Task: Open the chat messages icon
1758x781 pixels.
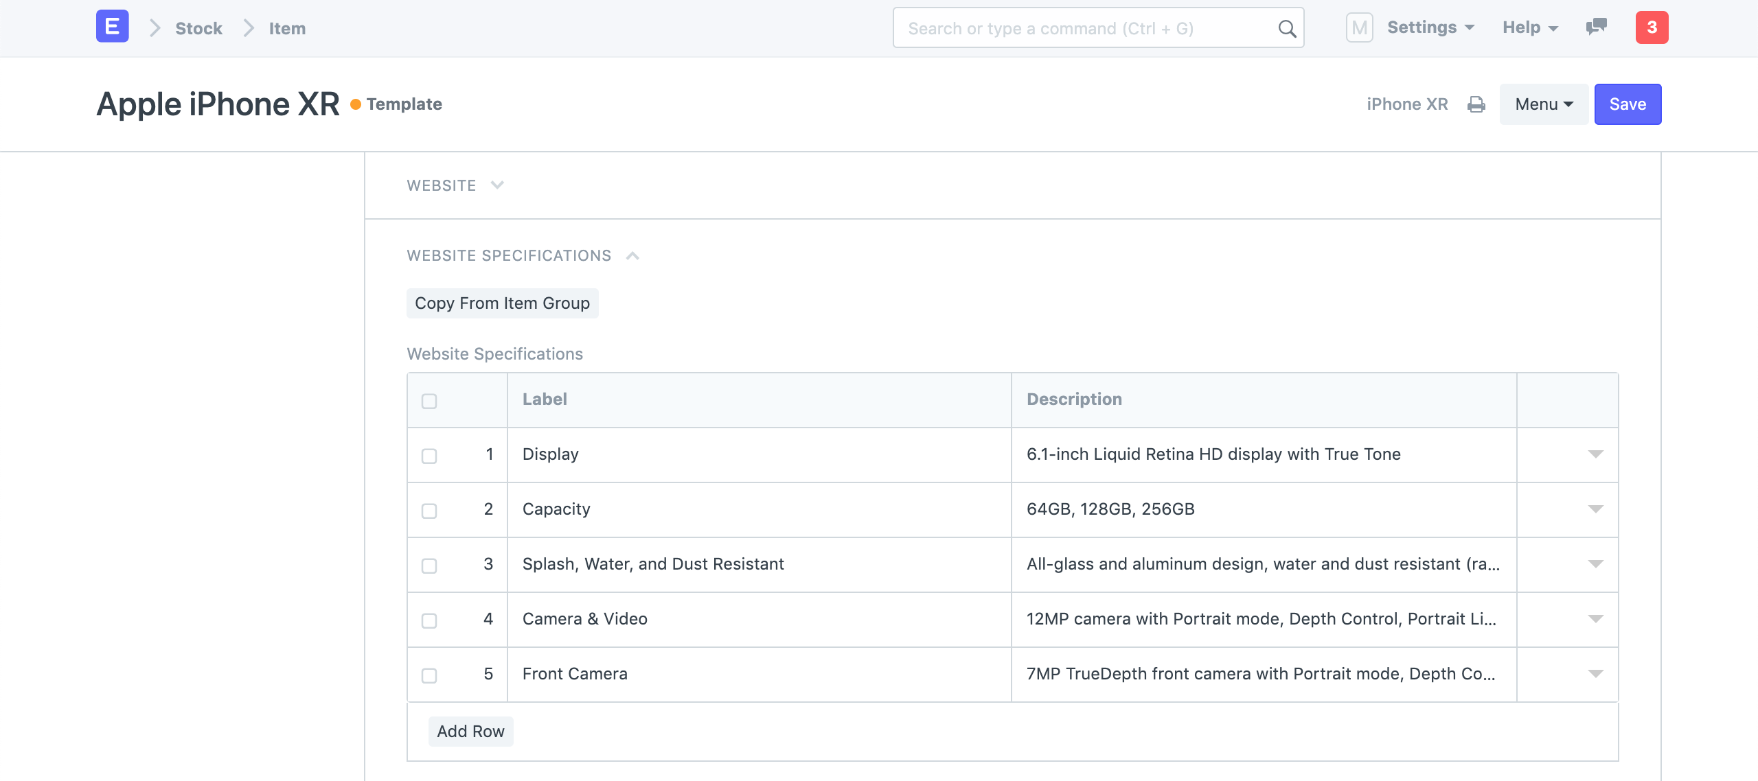Action: (1596, 27)
